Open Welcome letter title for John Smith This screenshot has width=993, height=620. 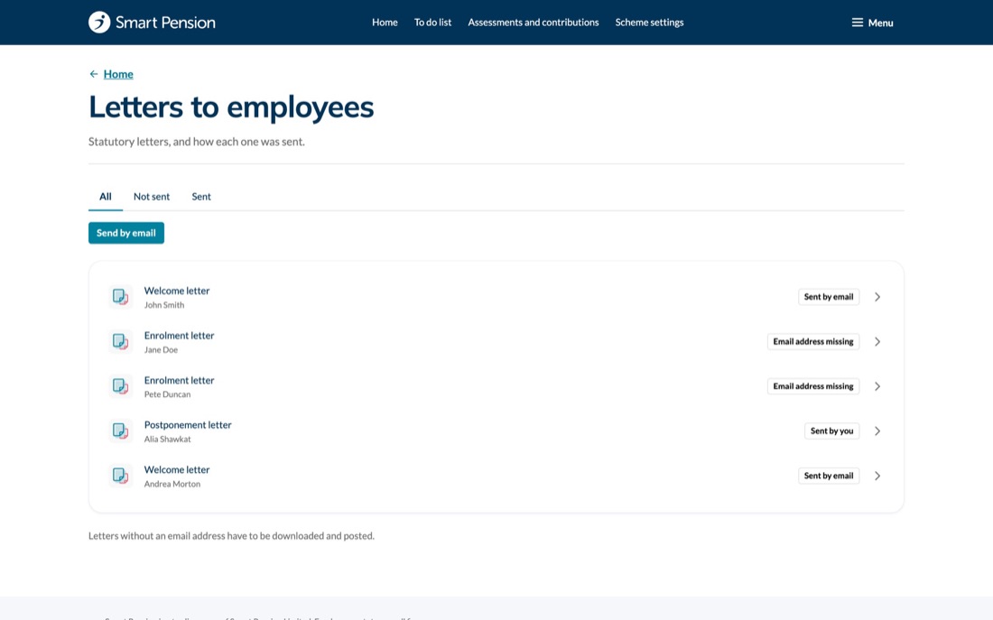[177, 291]
